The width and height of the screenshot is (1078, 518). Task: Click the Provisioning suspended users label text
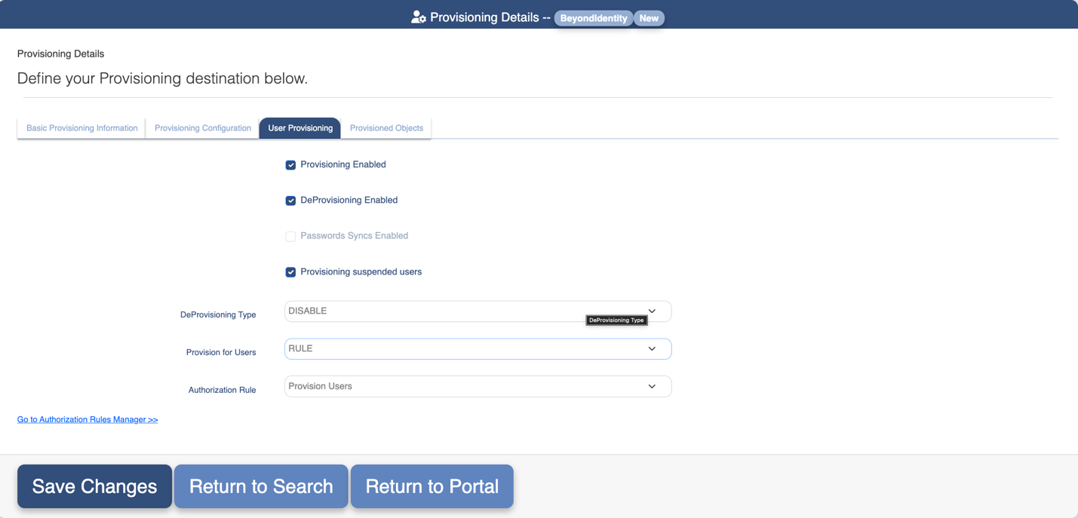pos(361,272)
